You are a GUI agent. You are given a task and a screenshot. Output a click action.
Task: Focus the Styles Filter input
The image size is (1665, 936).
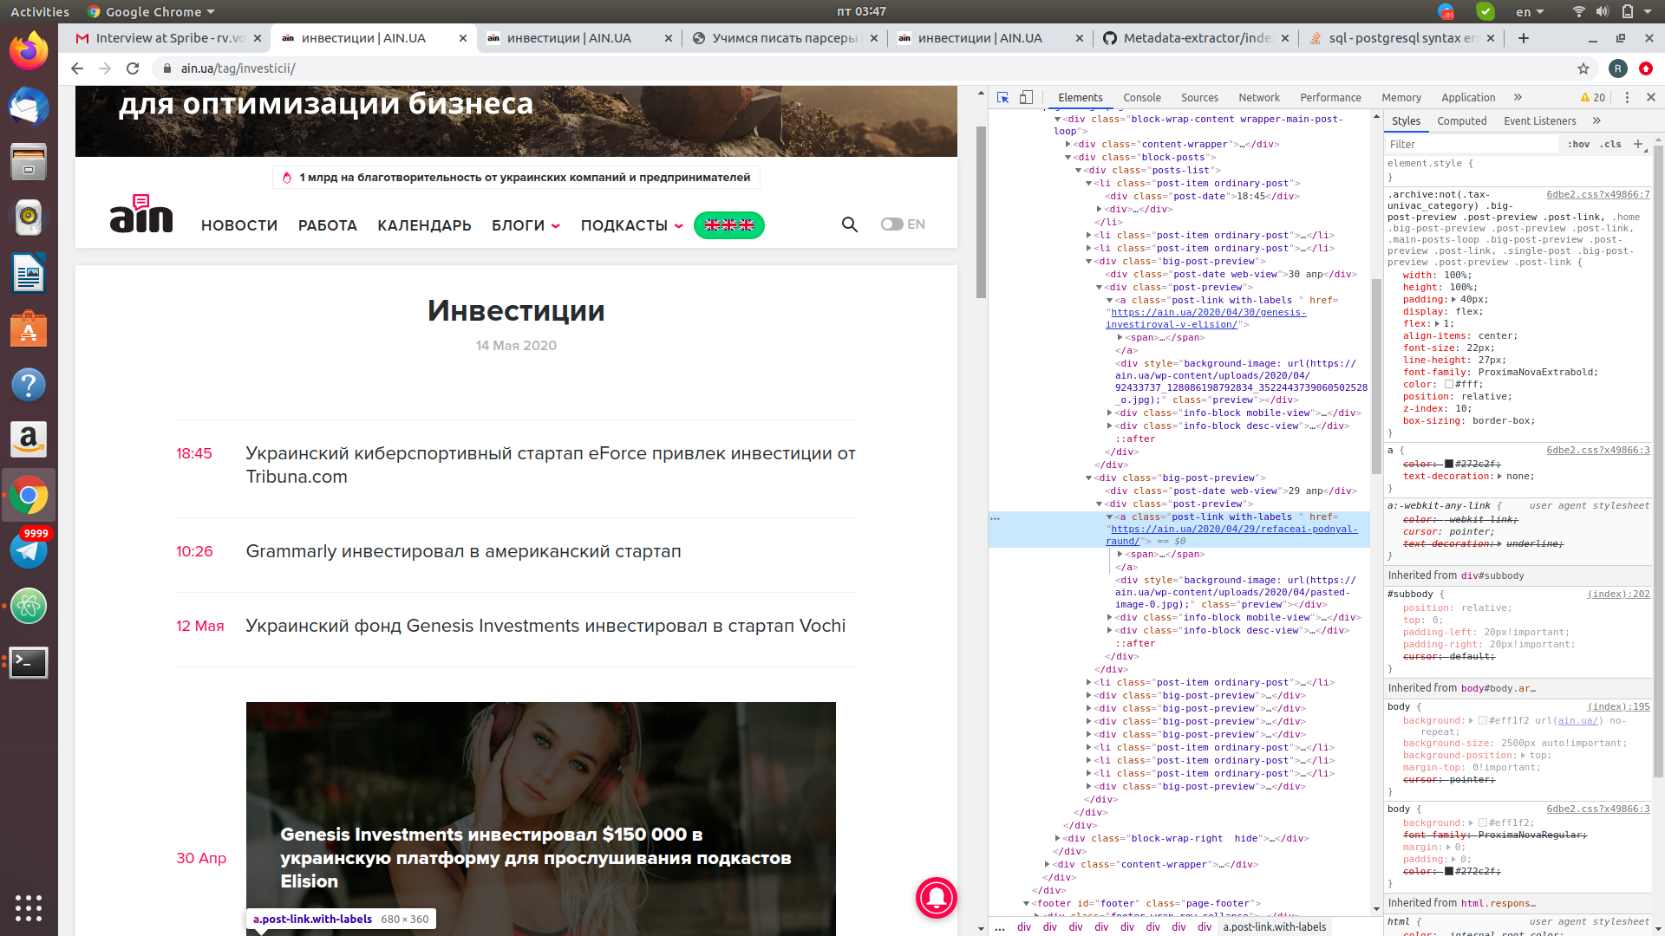1472,145
